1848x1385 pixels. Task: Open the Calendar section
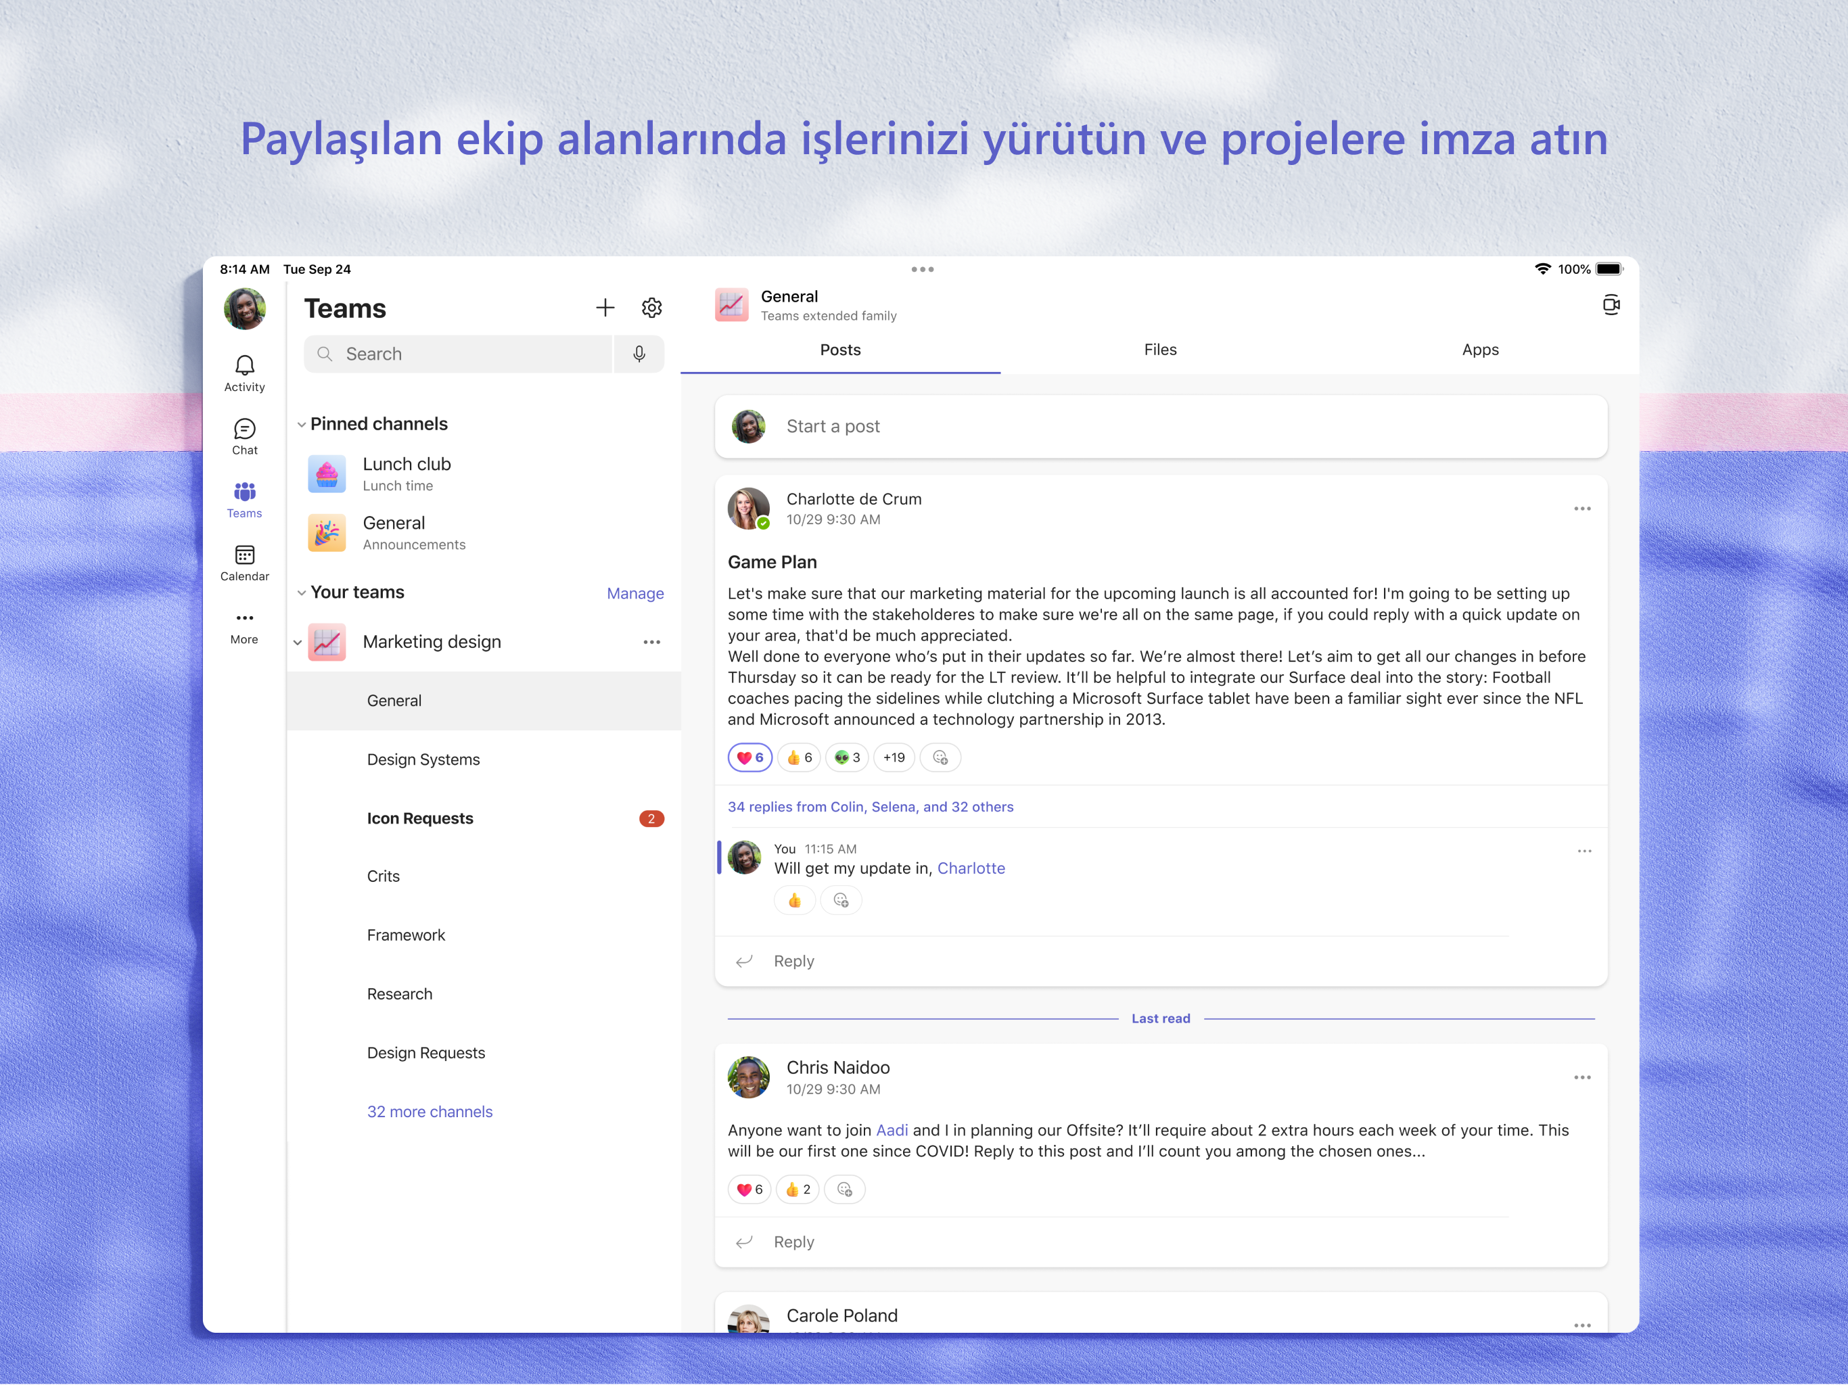click(x=245, y=561)
